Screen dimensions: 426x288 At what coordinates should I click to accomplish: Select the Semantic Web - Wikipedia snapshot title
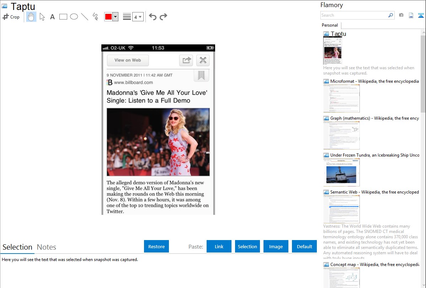(x=374, y=192)
